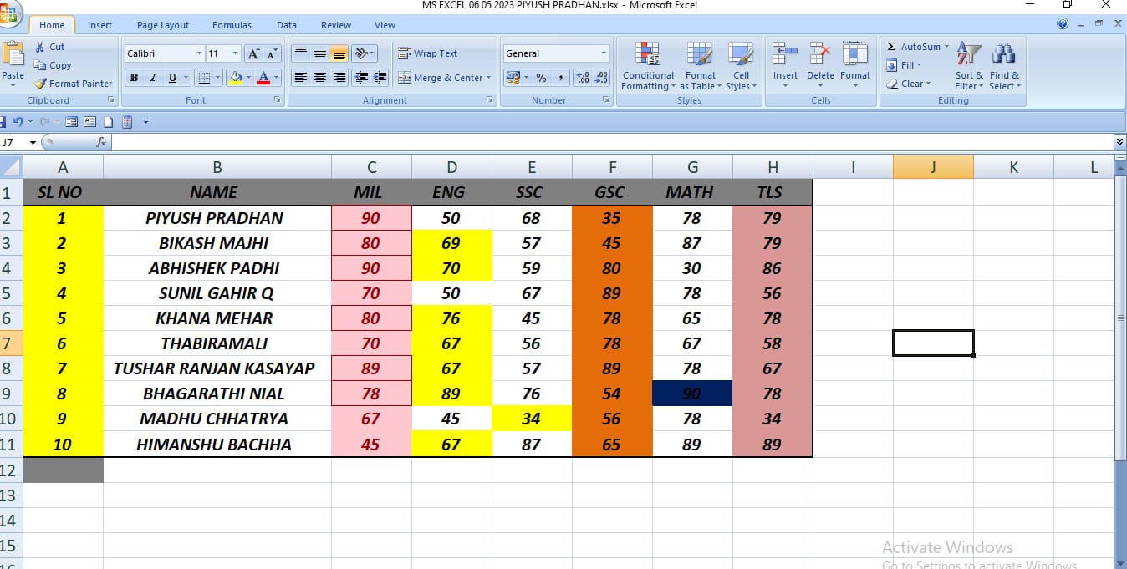Open the font size dropdown
1127x569 pixels.
tap(236, 53)
